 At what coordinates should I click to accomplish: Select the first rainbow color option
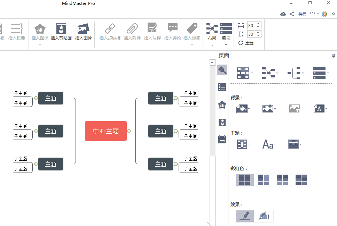245,180
